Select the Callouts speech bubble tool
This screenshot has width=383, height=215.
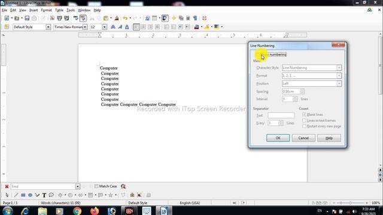(x=51, y=195)
